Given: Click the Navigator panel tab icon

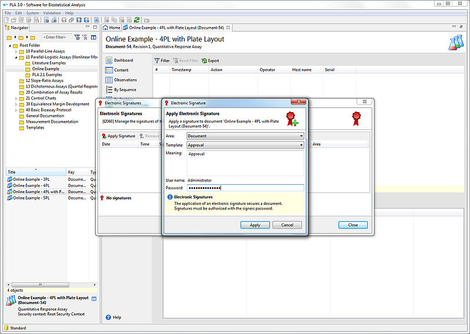Looking at the screenshot, I should [7, 28].
